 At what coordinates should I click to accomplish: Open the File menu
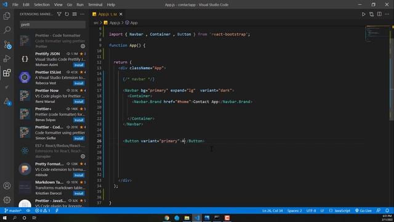point(15,4)
